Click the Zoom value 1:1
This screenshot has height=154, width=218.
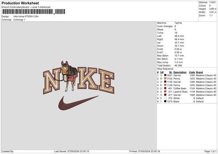click(x=211, y=15)
